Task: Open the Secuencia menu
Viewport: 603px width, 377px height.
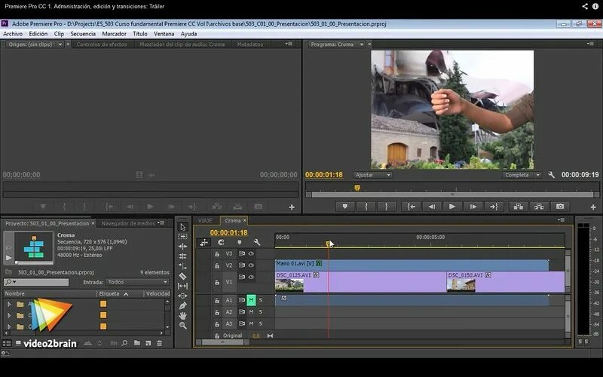Action: 83,34
